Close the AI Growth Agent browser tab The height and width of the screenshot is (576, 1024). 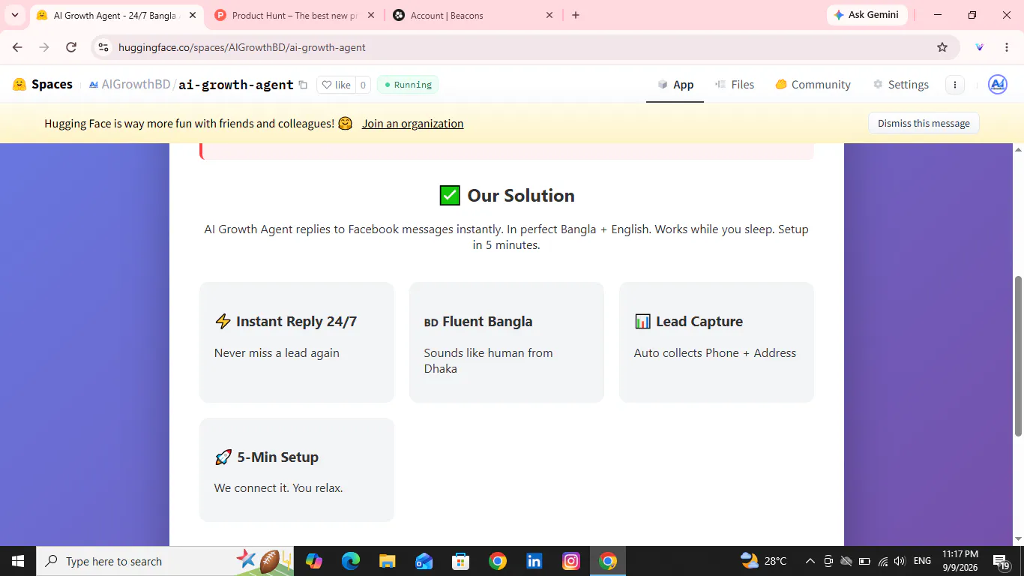192,15
